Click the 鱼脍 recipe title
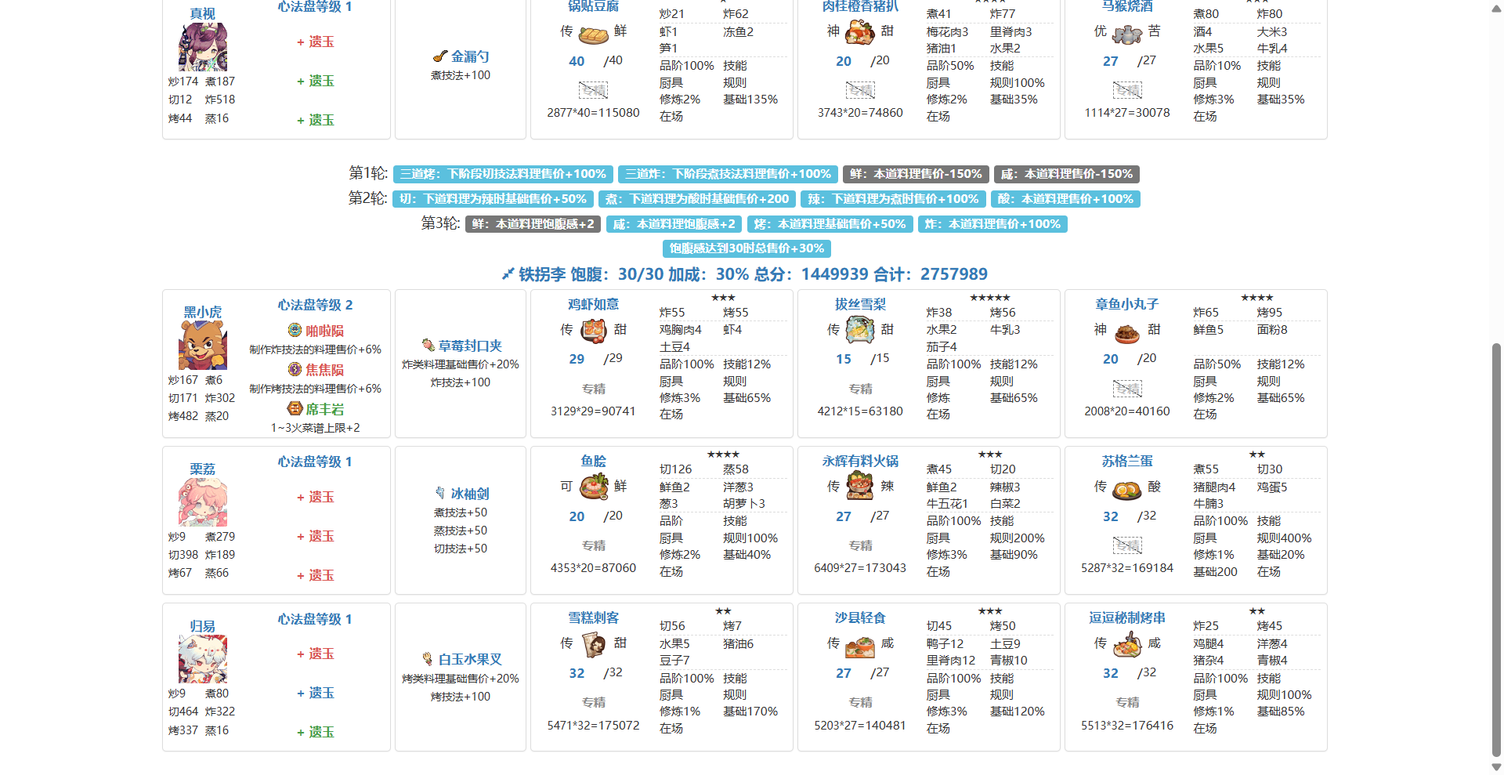The image size is (1504, 775). coord(593,462)
